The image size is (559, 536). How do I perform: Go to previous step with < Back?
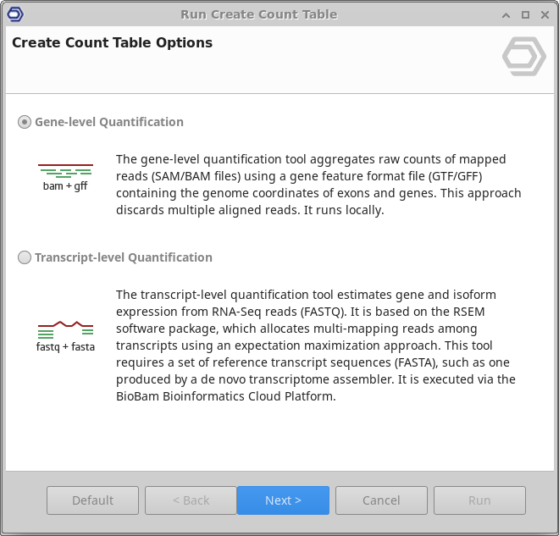point(191,500)
